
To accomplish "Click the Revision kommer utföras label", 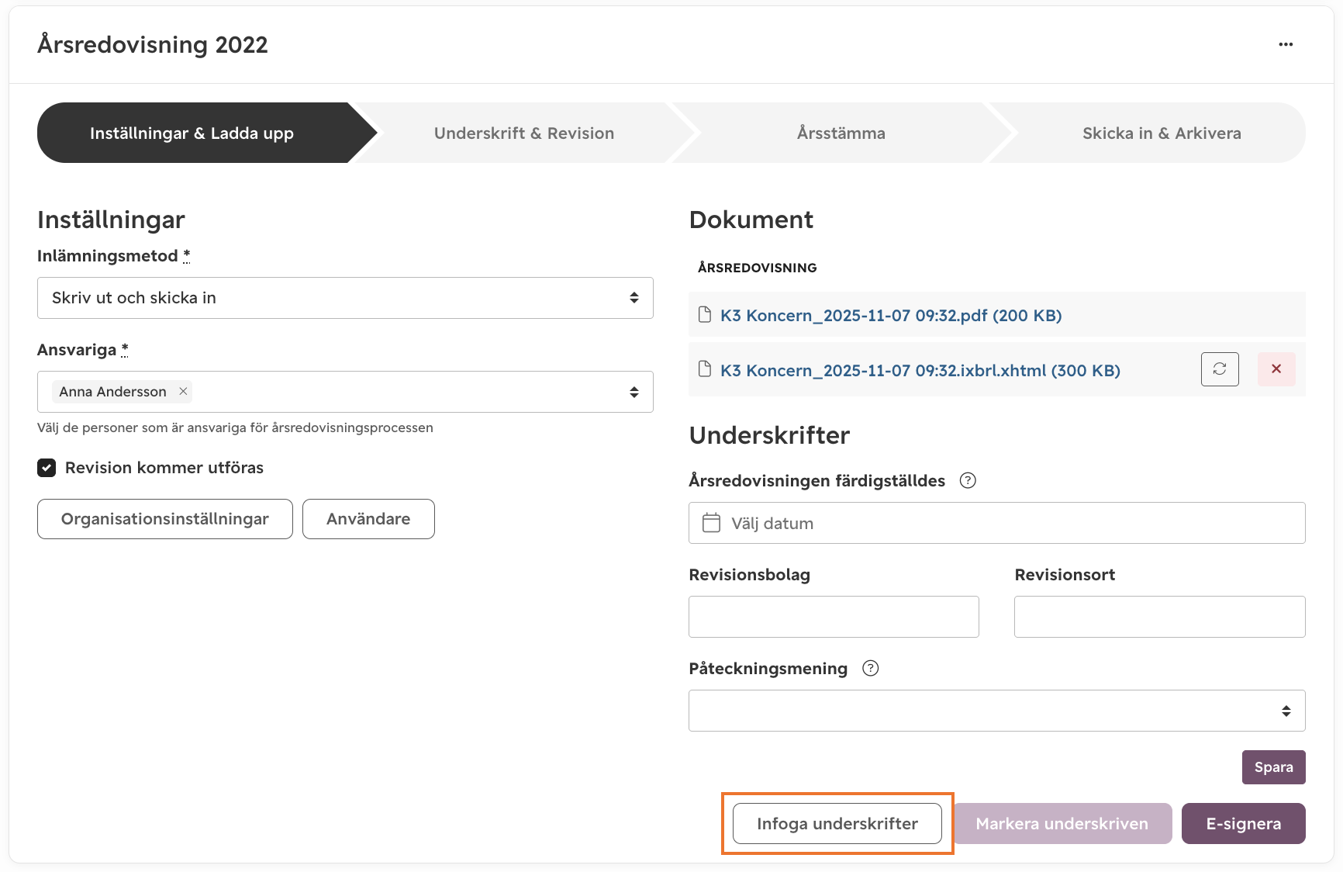I will pyautogui.click(x=164, y=468).
